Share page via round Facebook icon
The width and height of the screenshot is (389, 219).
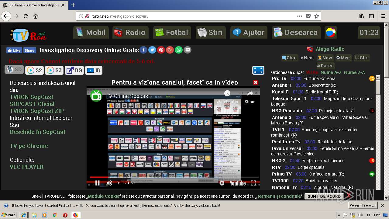click(x=143, y=50)
